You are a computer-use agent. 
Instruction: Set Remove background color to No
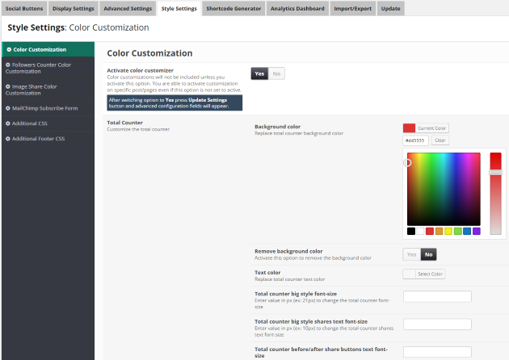(x=429, y=254)
